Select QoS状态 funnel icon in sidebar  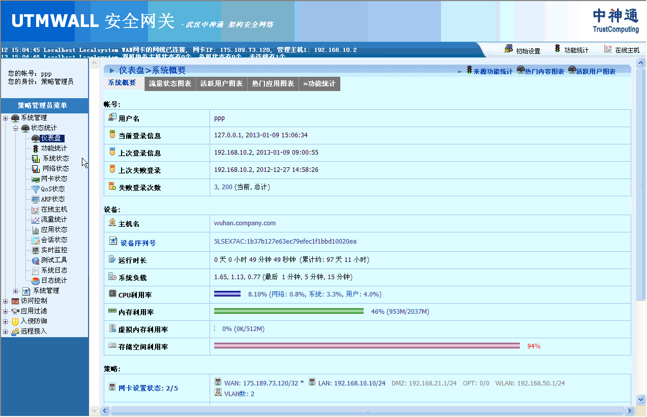pos(36,189)
